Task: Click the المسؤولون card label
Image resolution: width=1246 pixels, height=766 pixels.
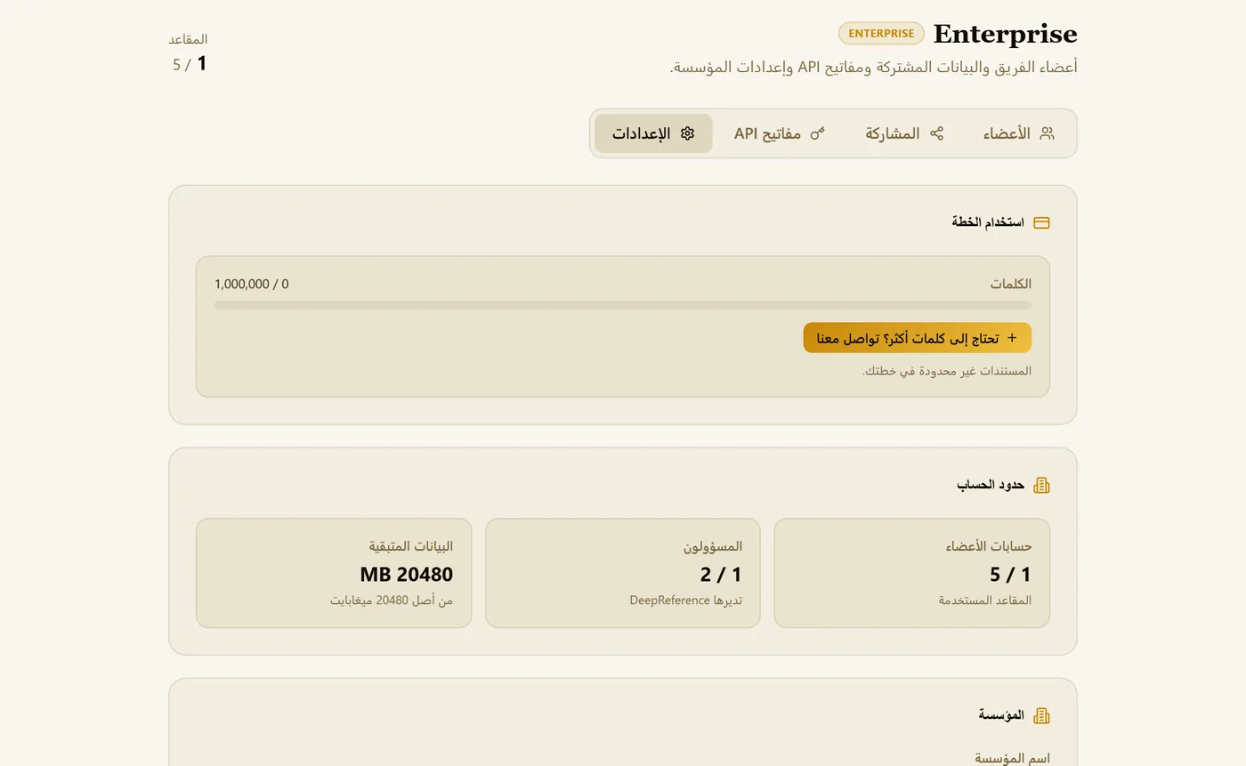Action: 713,546
